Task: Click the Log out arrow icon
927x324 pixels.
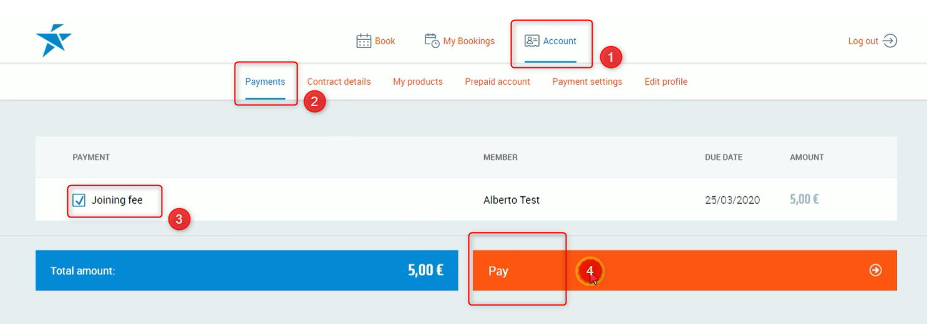Action: [890, 41]
